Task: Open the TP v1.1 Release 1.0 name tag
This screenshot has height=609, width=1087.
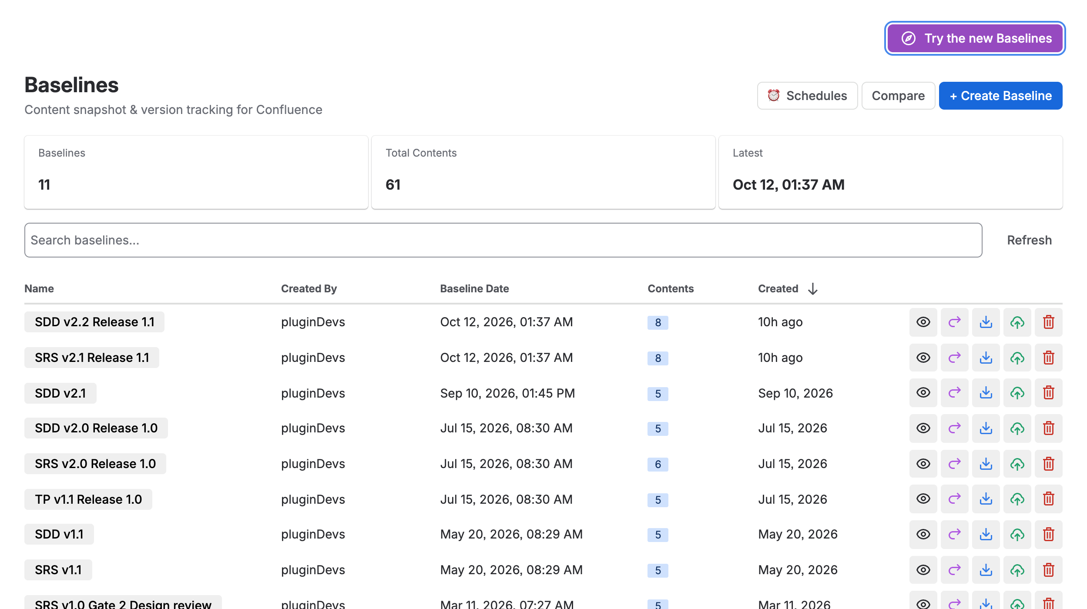Action: pyautogui.click(x=88, y=499)
